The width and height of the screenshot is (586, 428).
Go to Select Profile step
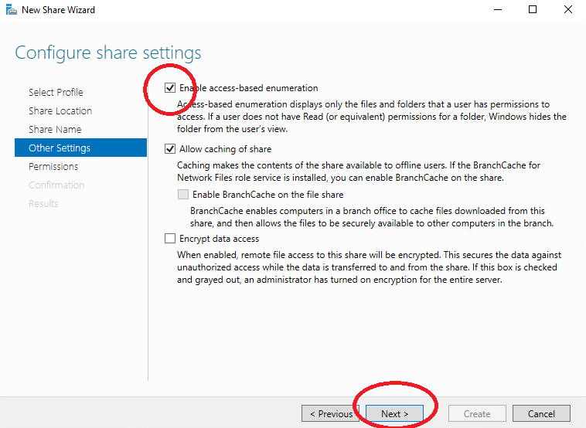coord(56,92)
